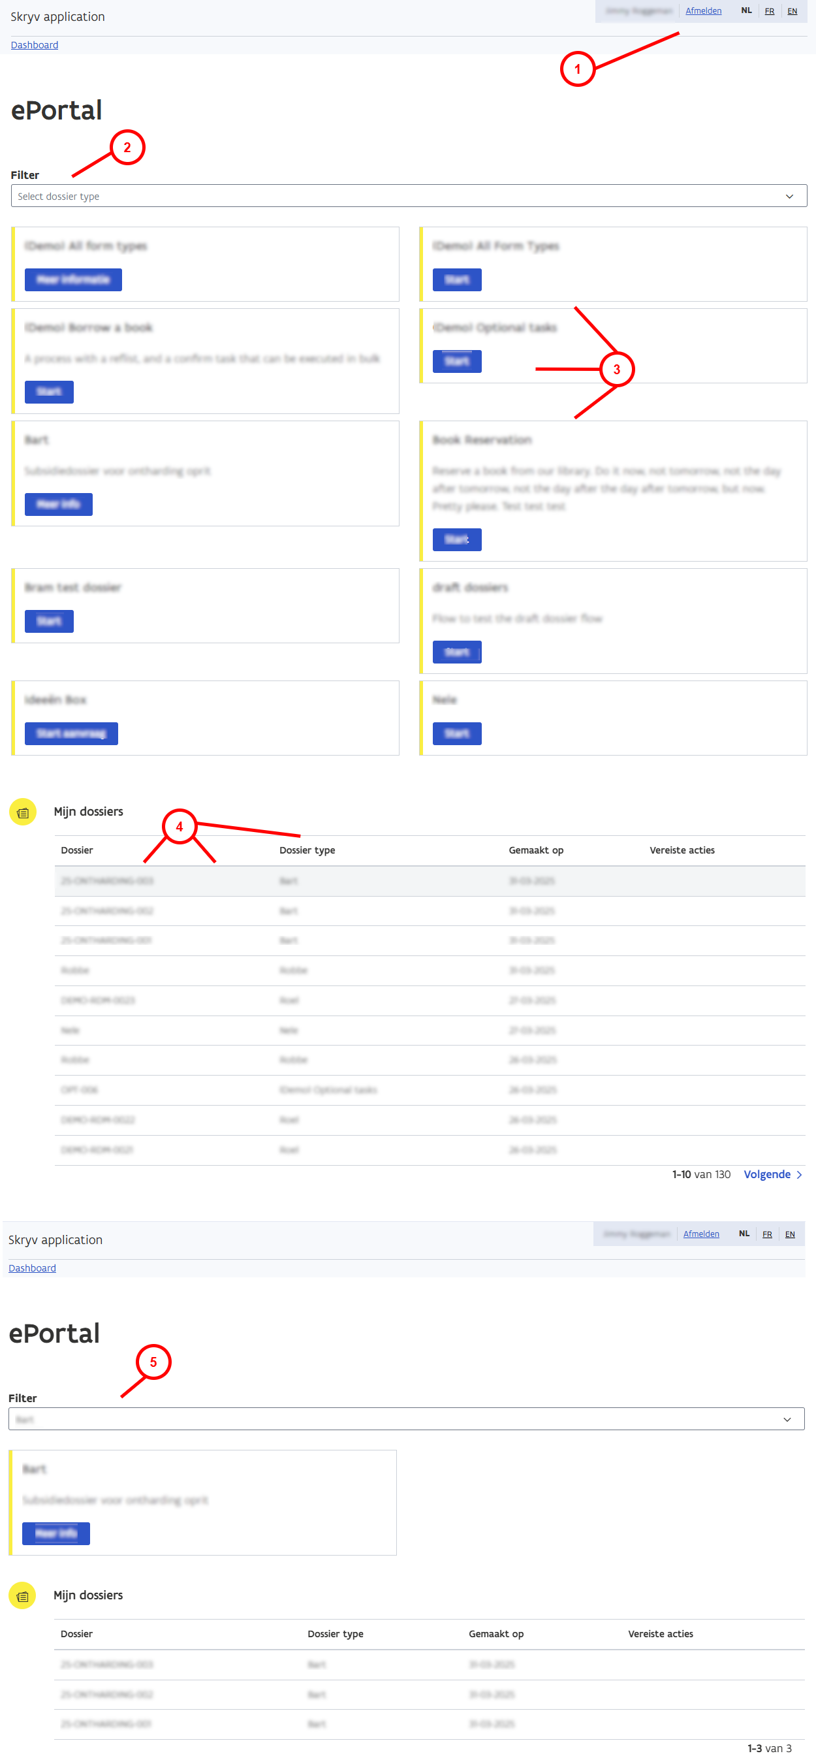Open the OPT-006 dossier row
The height and width of the screenshot is (1760, 816).
tap(79, 1090)
